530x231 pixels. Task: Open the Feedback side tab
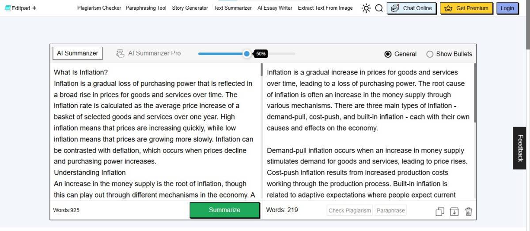519,148
